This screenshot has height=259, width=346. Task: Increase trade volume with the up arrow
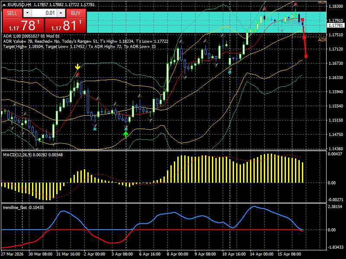pyautogui.click(x=61, y=13)
